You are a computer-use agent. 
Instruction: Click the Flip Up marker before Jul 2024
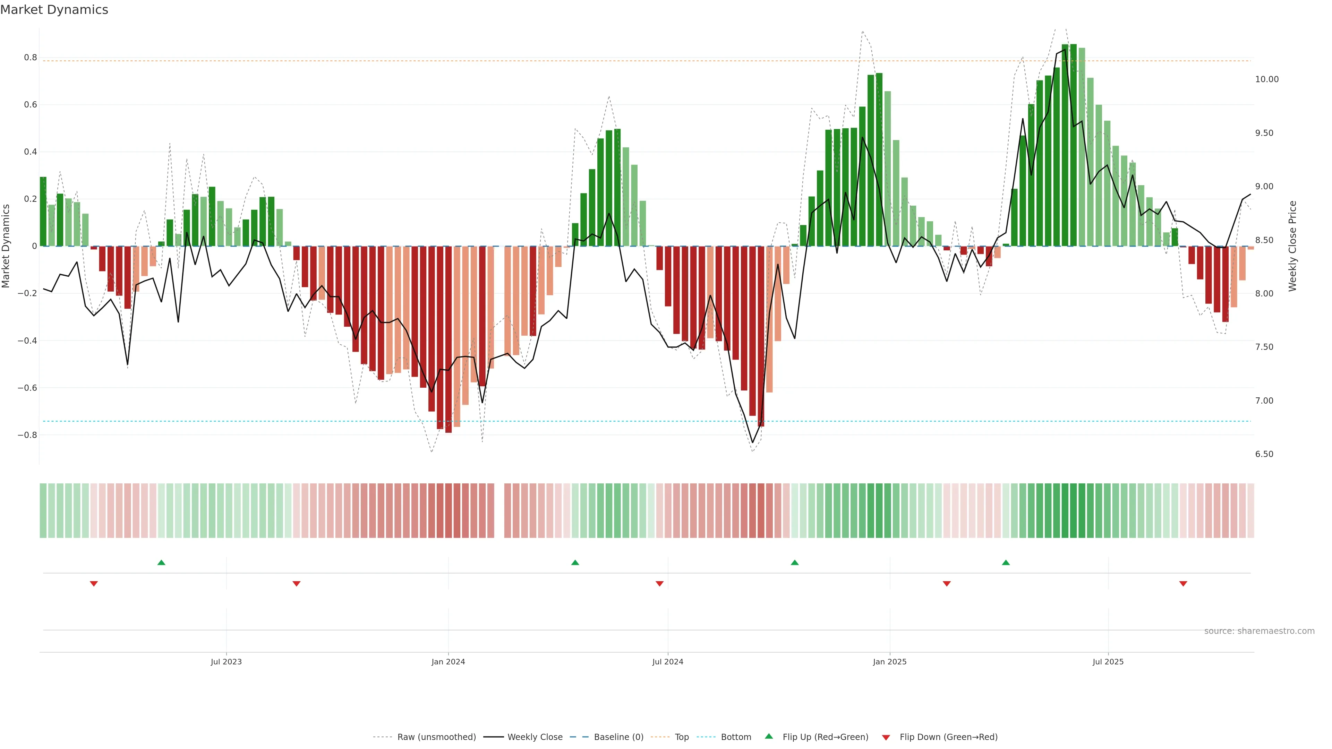pyautogui.click(x=575, y=562)
